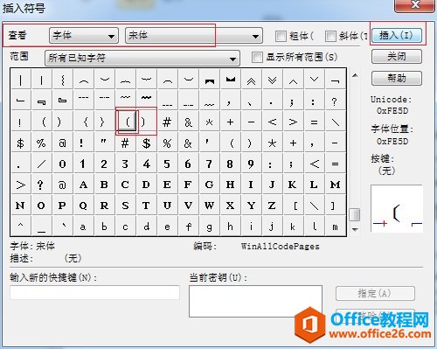The height and width of the screenshot is (349, 437).
Task: Select the bold @ symbol next to letter A
Action: pos(62,185)
